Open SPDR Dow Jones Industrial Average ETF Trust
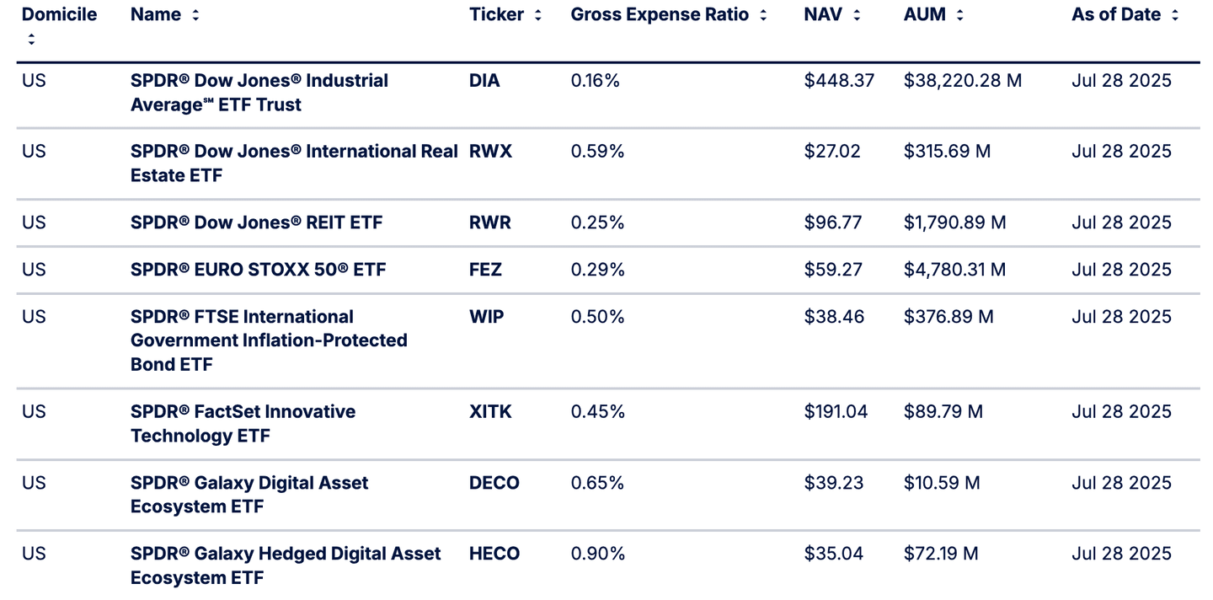Image resolution: width=1213 pixels, height=600 pixels. [259, 93]
